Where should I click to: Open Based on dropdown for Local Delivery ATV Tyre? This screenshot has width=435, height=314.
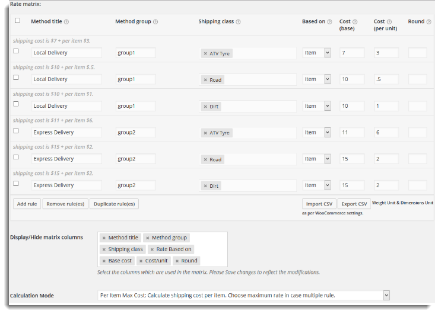pyautogui.click(x=316, y=53)
